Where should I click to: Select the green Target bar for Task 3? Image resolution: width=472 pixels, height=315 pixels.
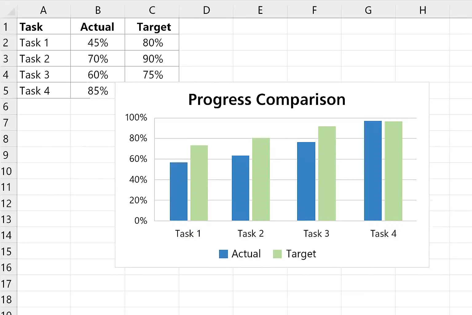click(x=327, y=173)
